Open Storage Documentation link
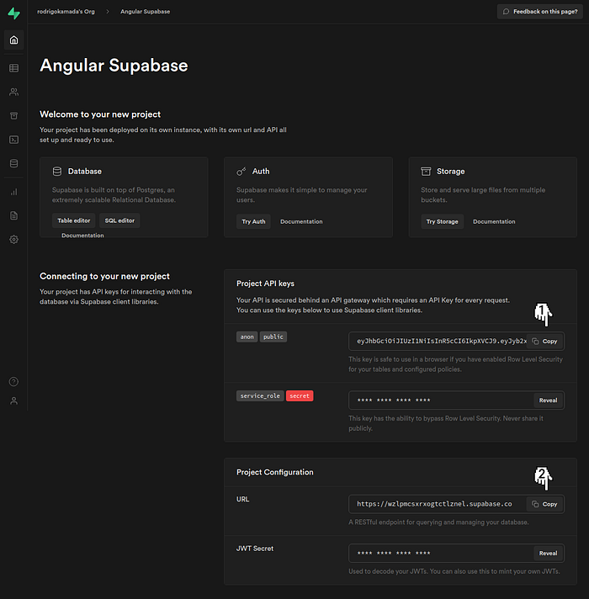The height and width of the screenshot is (599, 589). pos(494,221)
